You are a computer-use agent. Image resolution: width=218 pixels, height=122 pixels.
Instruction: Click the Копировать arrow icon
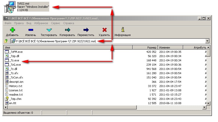[x=68, y=30]
